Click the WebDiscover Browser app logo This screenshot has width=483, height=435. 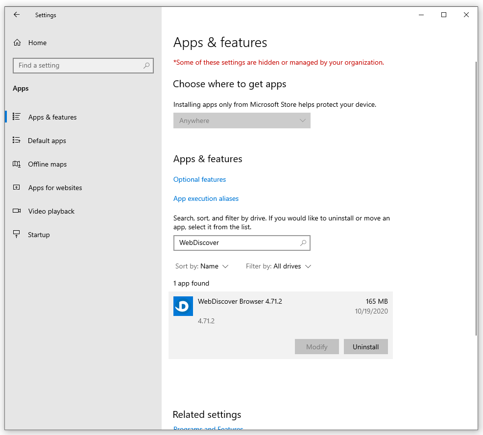pos(183,306)
